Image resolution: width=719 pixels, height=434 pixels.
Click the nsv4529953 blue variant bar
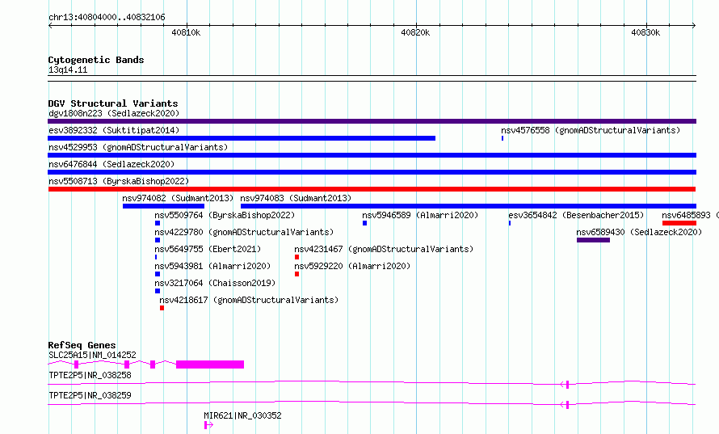[372, 155]
